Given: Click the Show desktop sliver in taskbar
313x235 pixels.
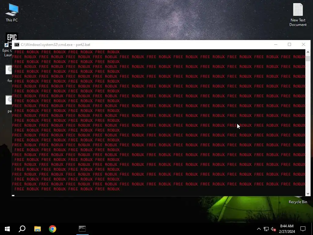Looking at the screenshot, I should pos(312,229).
